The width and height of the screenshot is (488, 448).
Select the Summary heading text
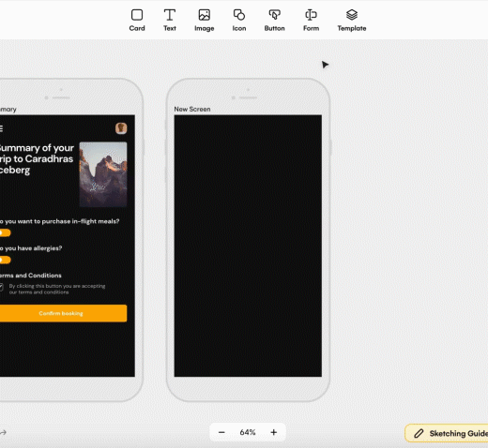pyautogui.click(x=37, y=159)
